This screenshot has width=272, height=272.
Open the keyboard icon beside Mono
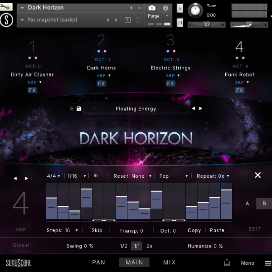227,262
